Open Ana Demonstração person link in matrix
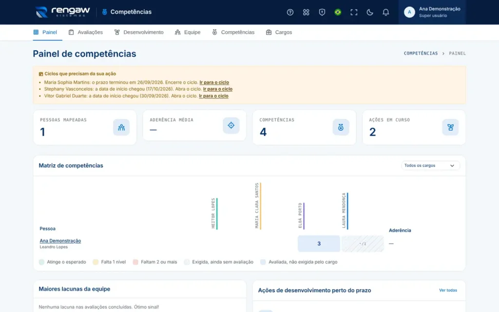Viewport: 499px width, 312px height. [x=60, y=241]
